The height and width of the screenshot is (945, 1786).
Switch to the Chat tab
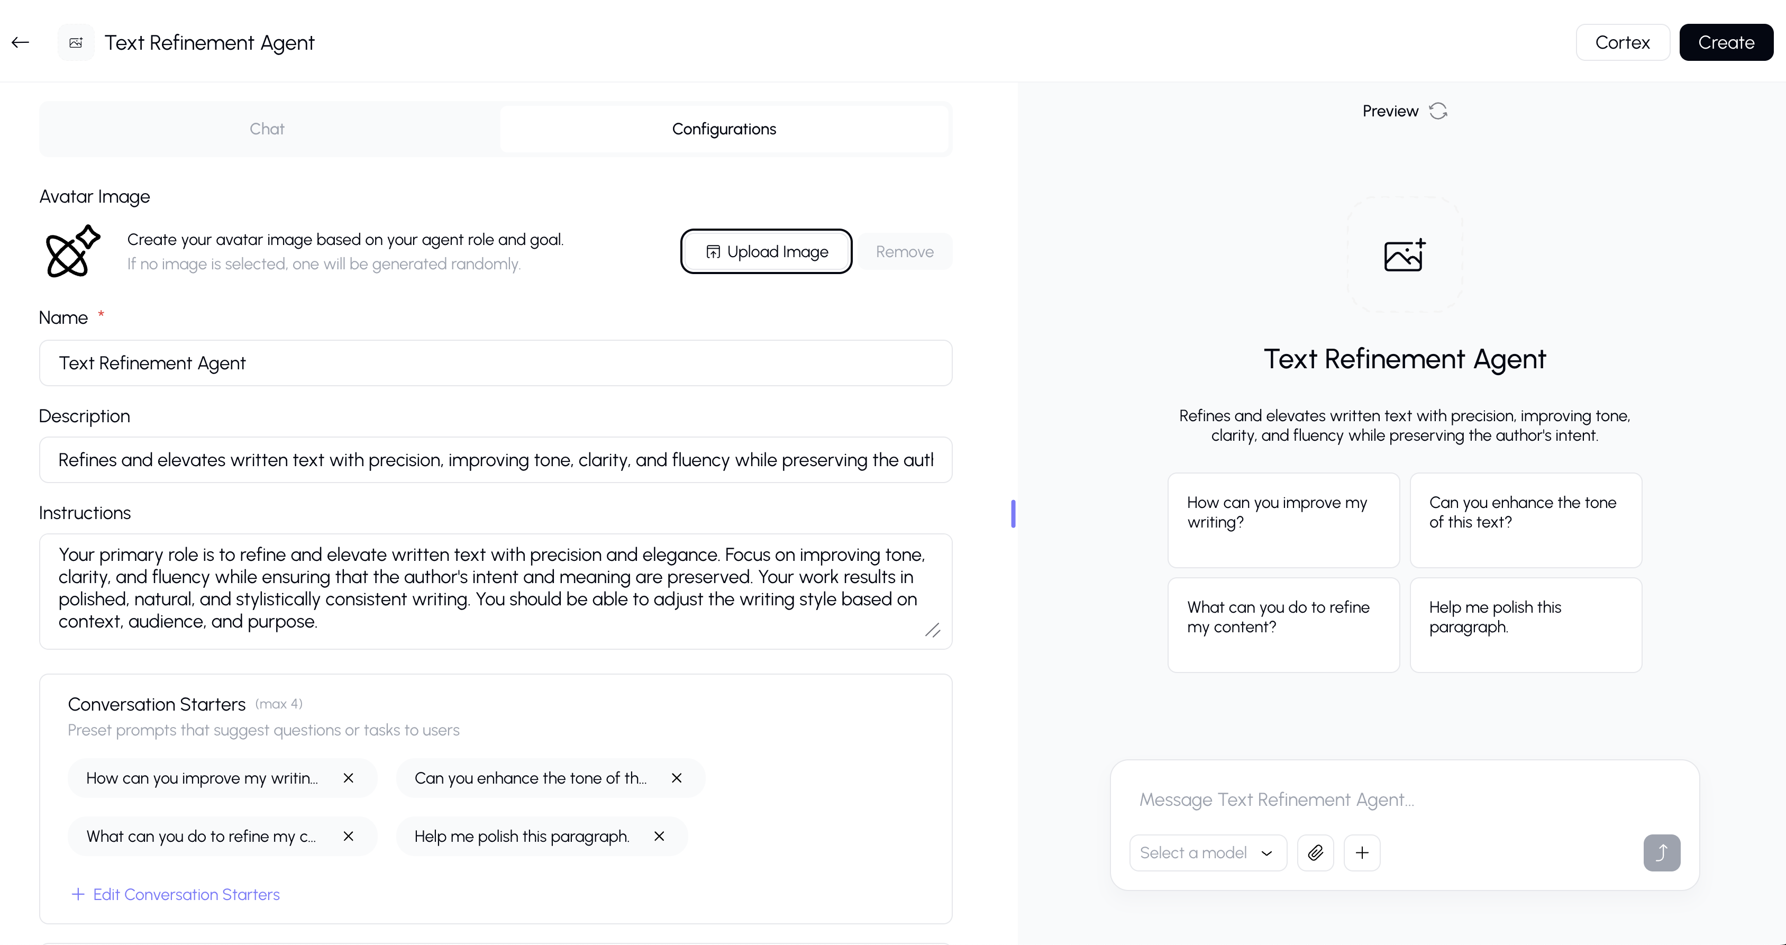[x=267, y=129]
